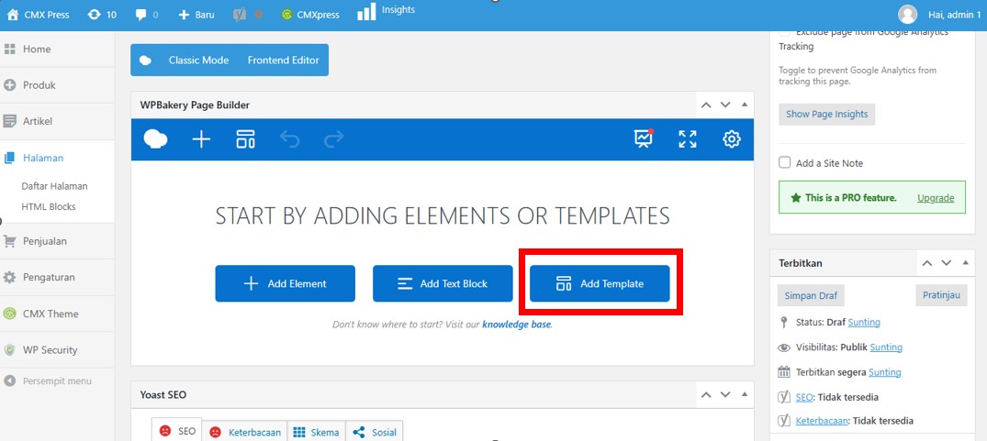The height and width of the screenshot is (441, 987).
Task: Edit publish time Sunting next to Terbitkan segera
Action: [x=885, y=372]
